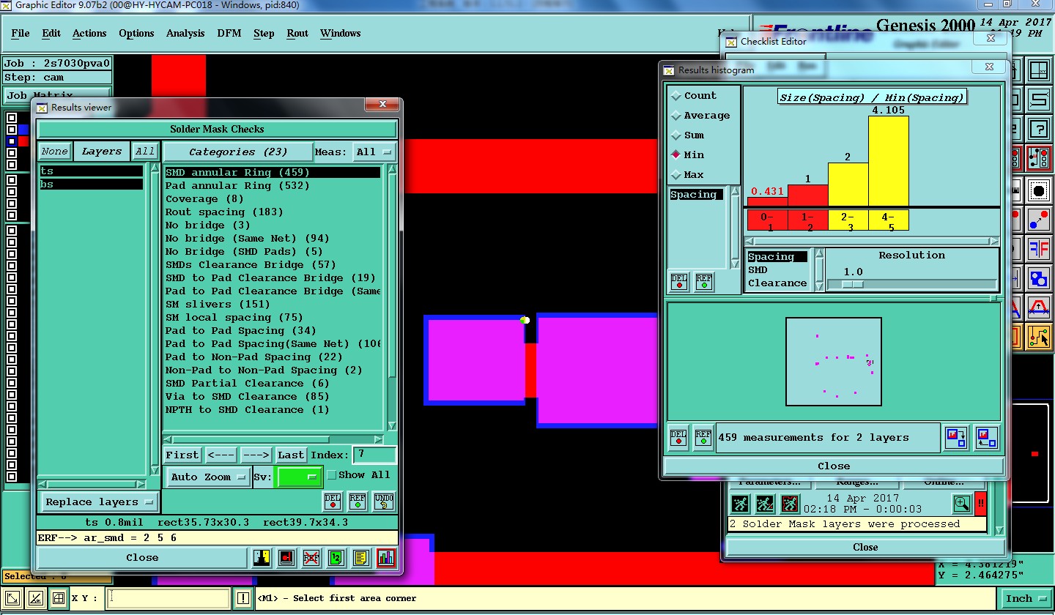Click the Last result button
This screenshot has height=615, width=1055.
click(x=291, y=455)
